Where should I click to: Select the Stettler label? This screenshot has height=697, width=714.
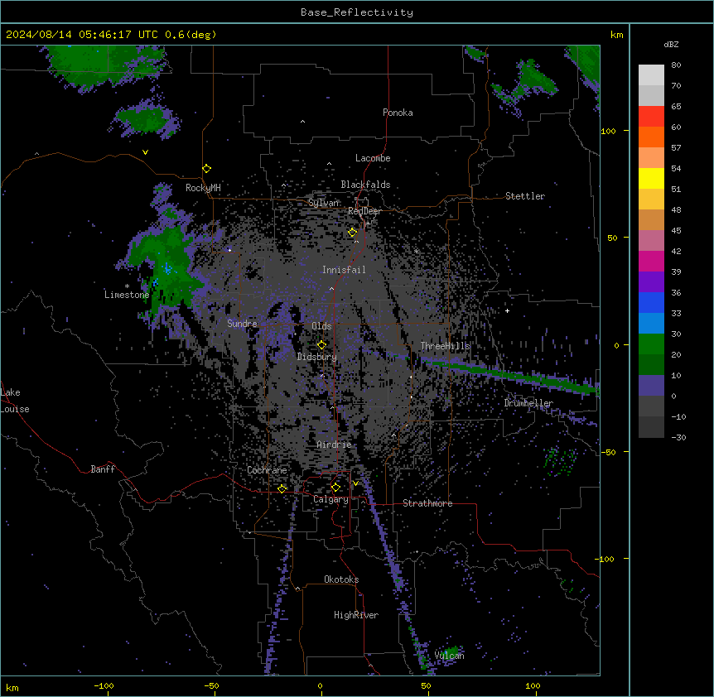point(525,196)
